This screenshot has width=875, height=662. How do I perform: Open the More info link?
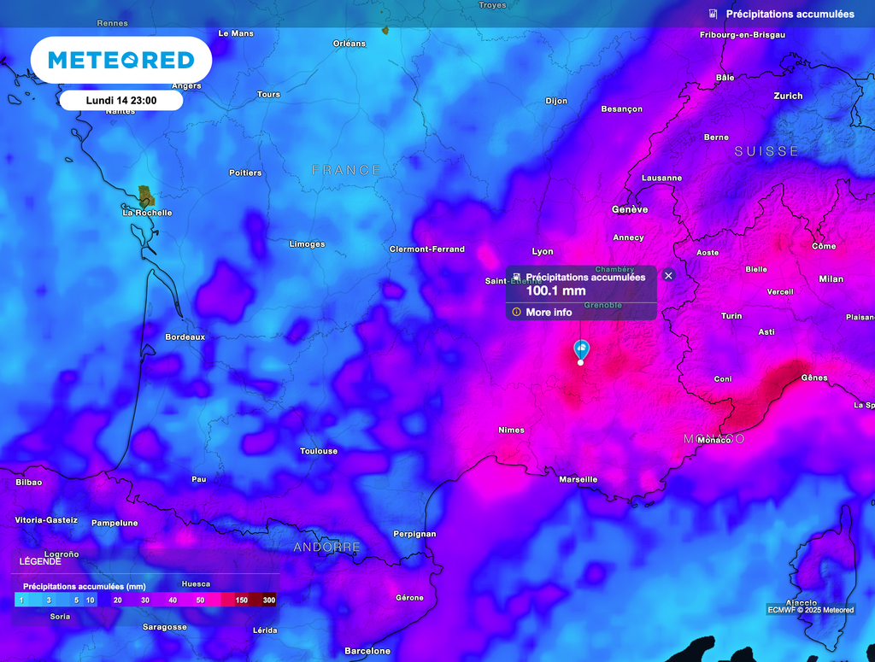point(549,313)
